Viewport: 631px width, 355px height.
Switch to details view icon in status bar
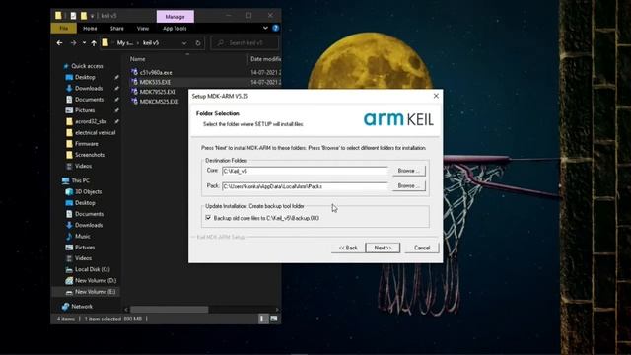click(x=263, y=319)
